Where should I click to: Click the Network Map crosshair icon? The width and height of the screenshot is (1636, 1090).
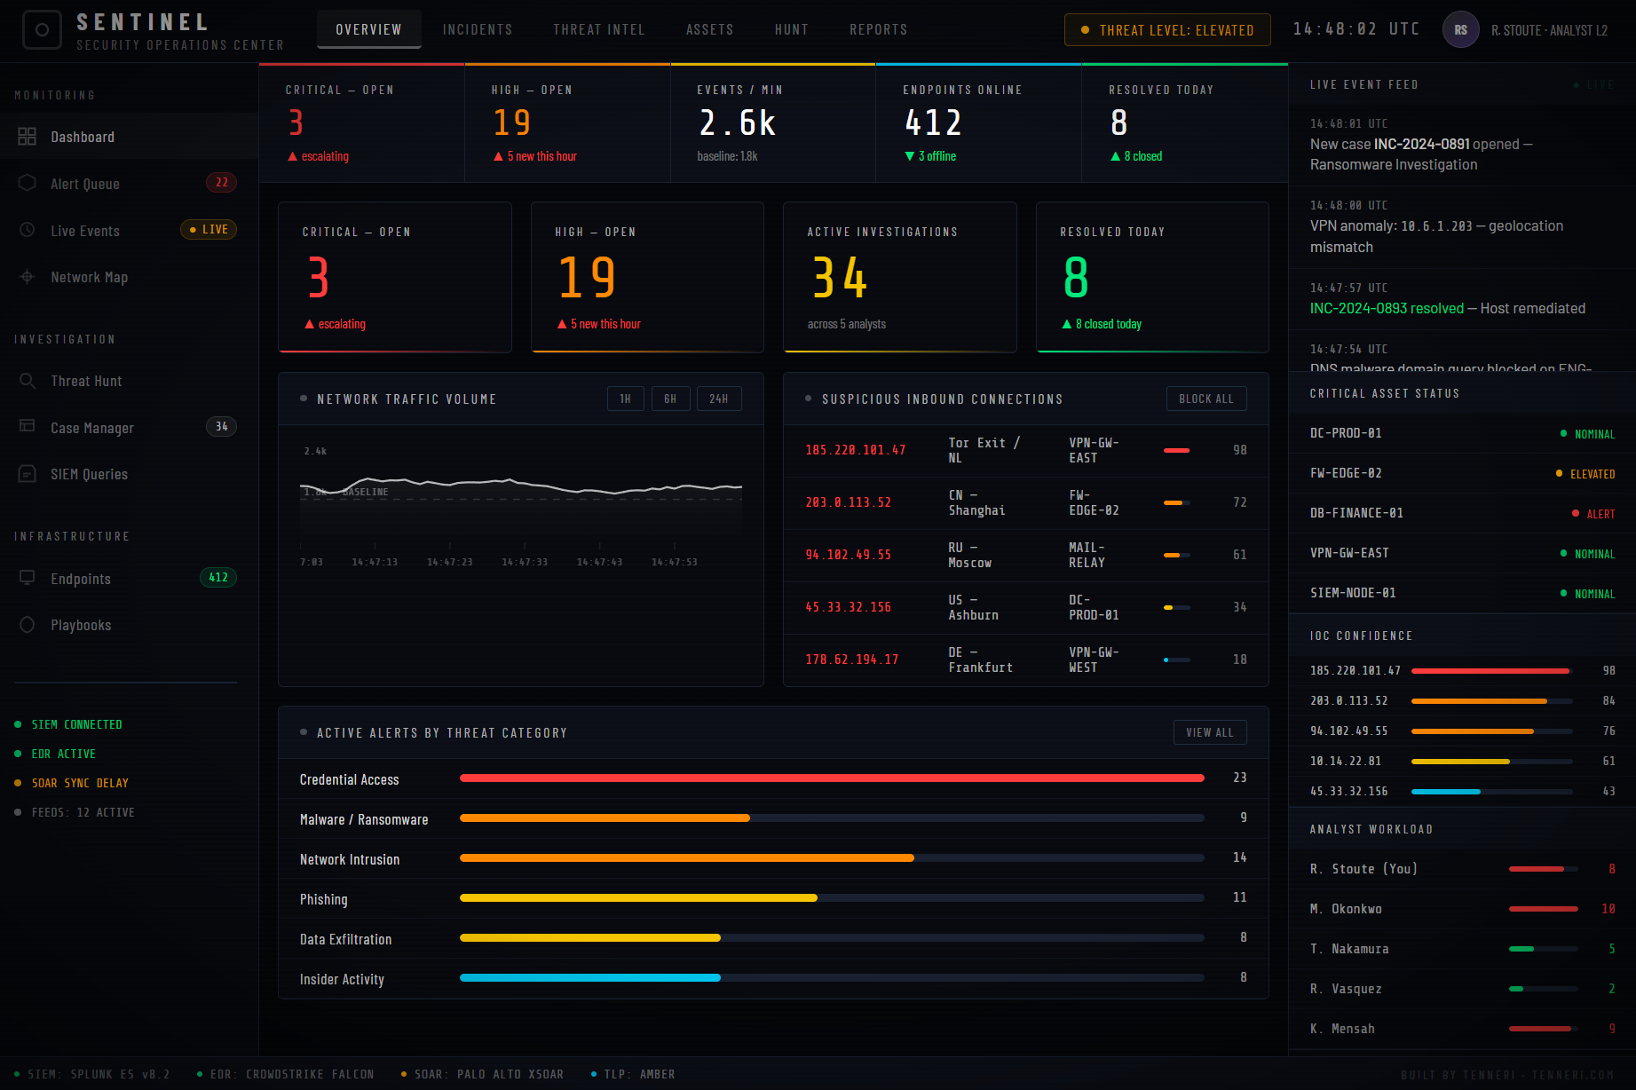pos(28,277)
